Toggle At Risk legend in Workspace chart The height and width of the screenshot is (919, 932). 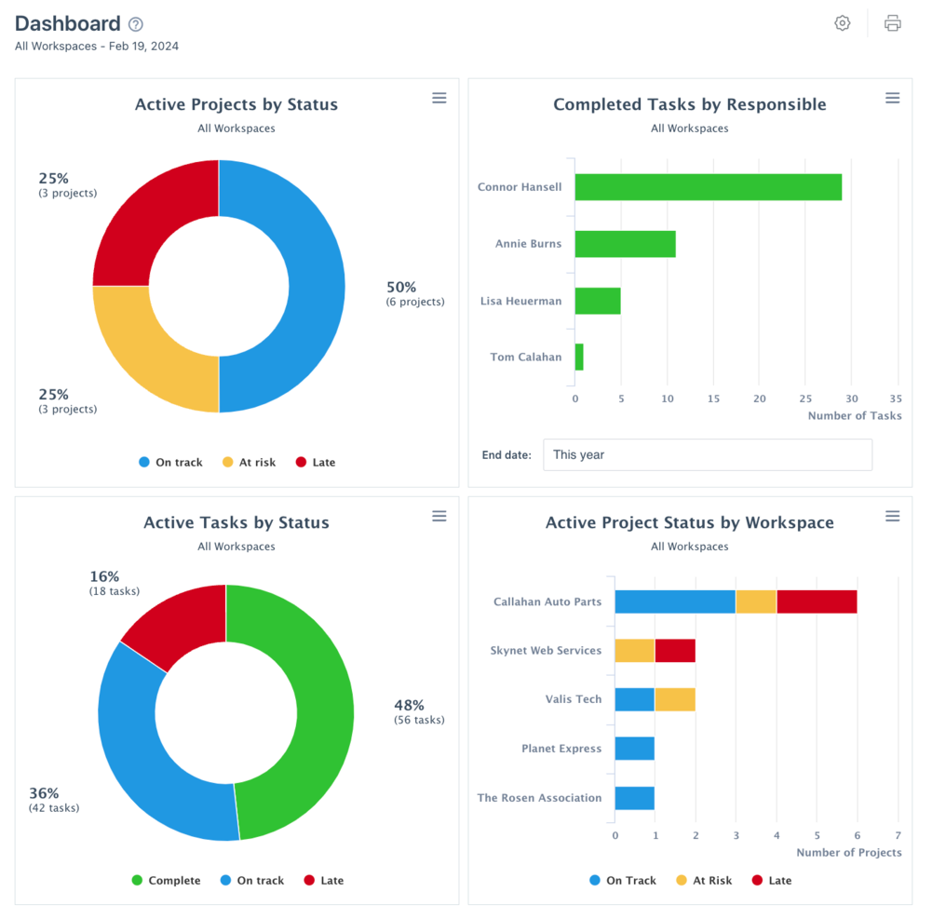[x=704, y=881]
